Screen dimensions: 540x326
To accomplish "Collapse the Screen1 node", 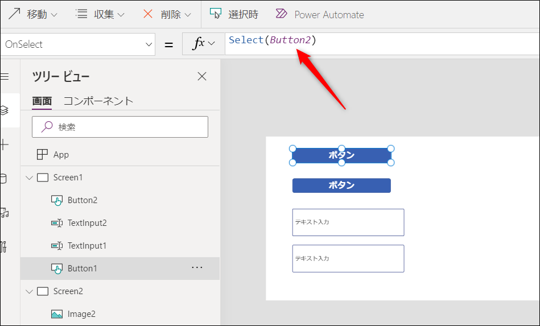I will click(x=30, y=178).
